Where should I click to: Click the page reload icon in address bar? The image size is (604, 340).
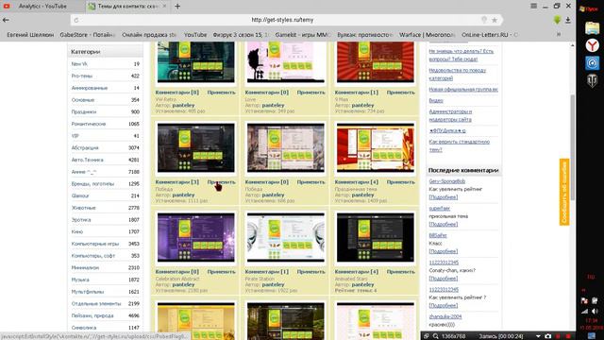pos(76,20)
